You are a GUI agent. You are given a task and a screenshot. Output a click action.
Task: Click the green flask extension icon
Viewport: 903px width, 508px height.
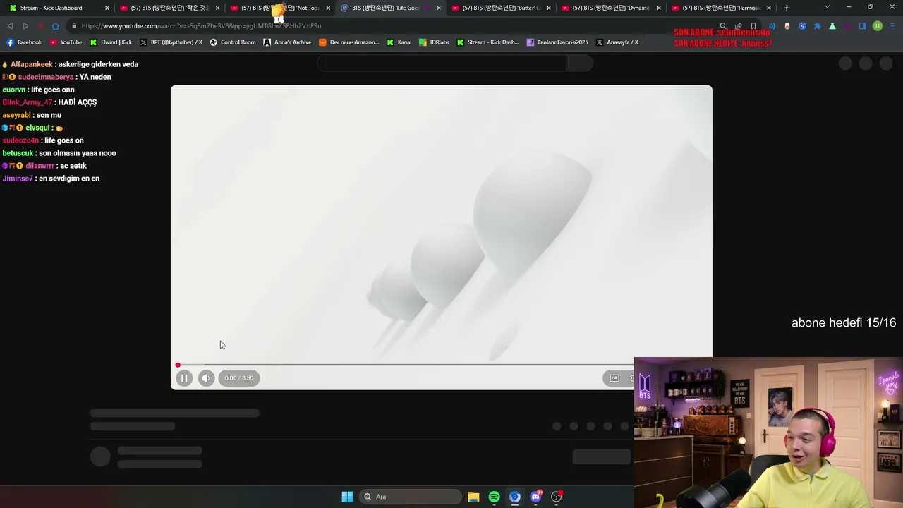tap(832, 26)
